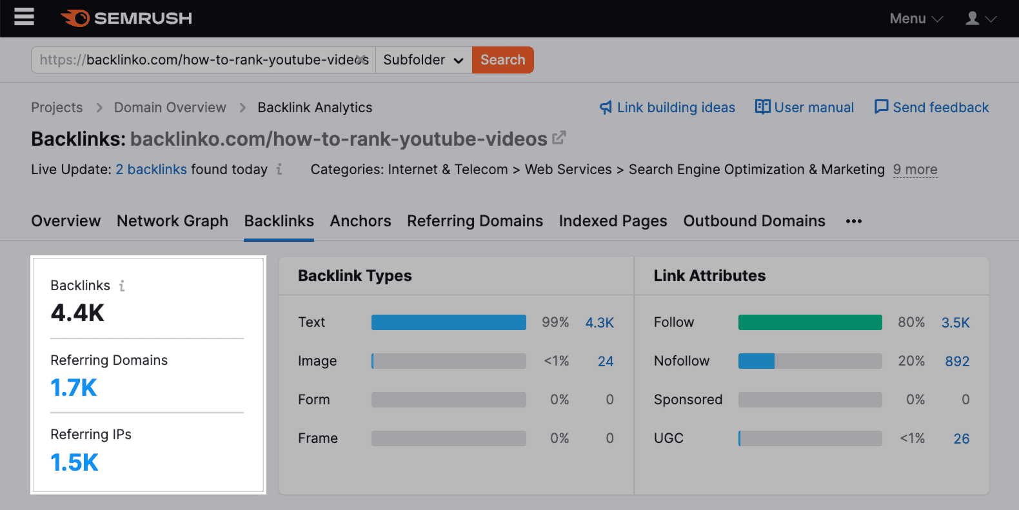Open the 26 UGC links count
The image size is (1019, 510).
962,438
